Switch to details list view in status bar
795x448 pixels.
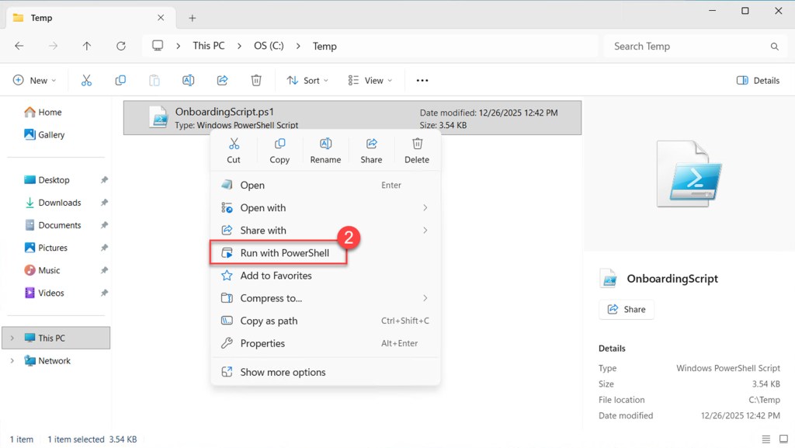[766, 439]
